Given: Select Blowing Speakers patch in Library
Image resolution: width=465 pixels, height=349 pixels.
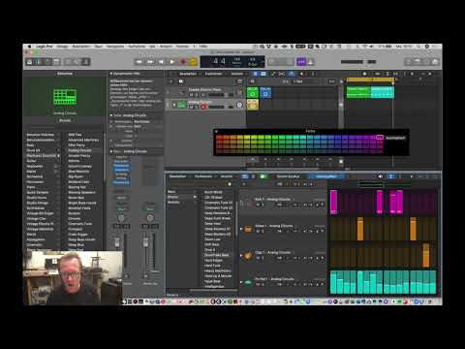Looking at the screenshot, I should pyautogui.click(x=81, y=192).
